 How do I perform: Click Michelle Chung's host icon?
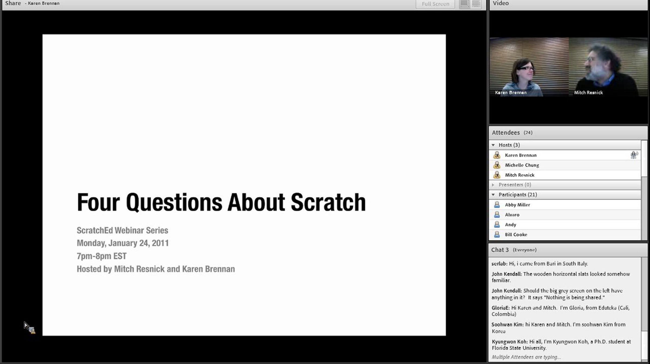[497, 165]
